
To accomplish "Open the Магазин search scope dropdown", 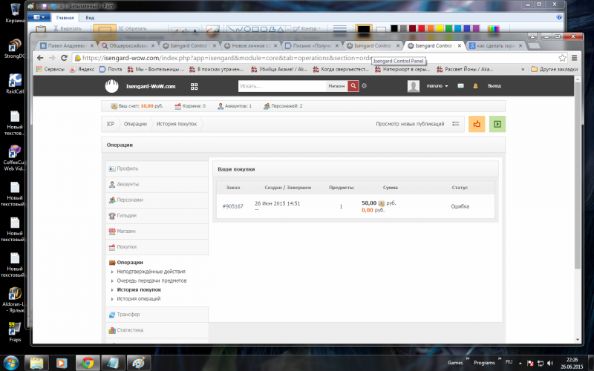I will pyautogui.click(x=336, y=86).
